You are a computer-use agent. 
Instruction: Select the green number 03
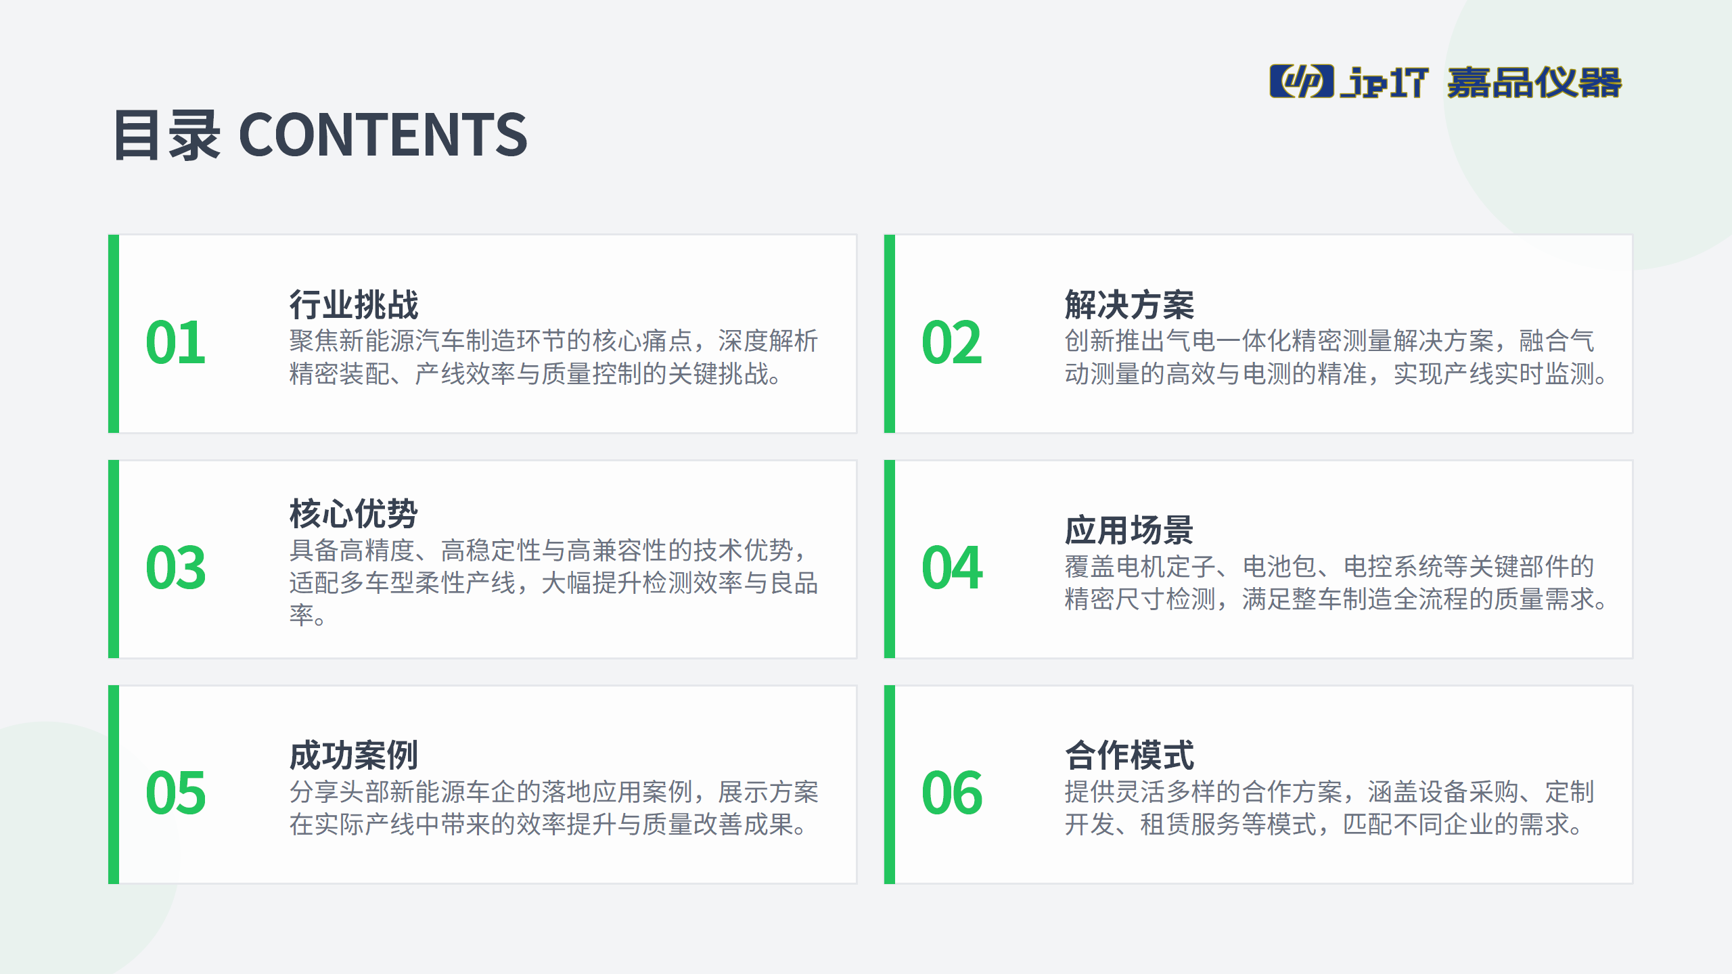pos(175,568)
